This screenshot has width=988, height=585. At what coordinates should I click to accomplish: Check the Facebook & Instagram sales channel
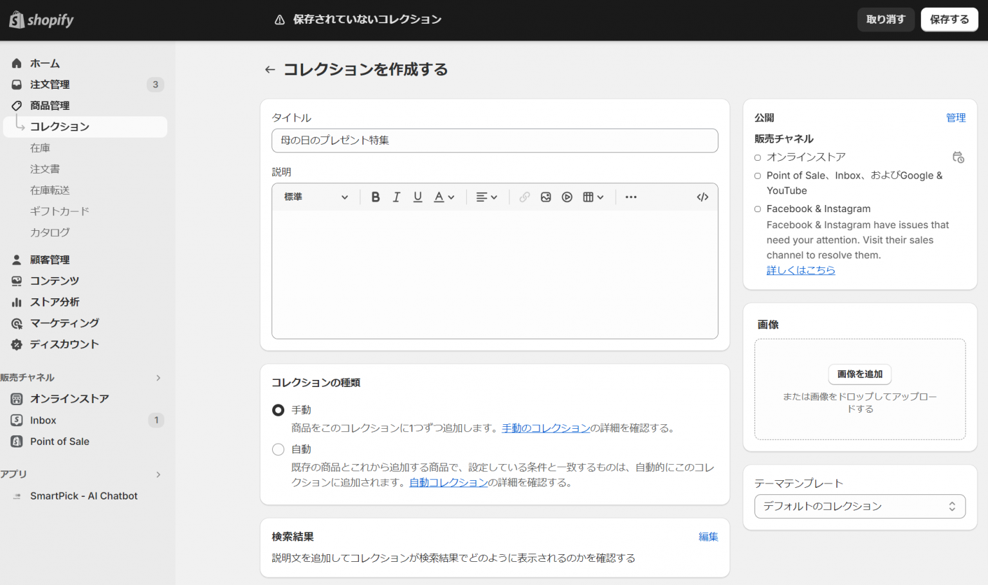(756, 208)
